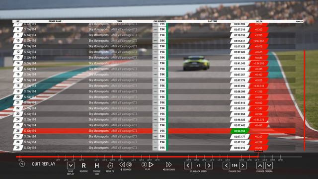The image size is (318, 179).
Task: Click delta +0.265 in lap 29 row
Action: click(258, 148)
